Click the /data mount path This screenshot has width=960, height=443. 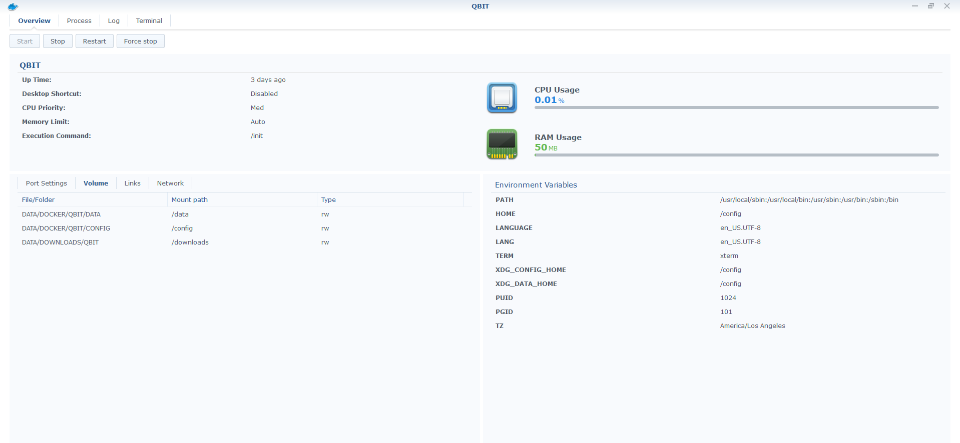point(180,214)
